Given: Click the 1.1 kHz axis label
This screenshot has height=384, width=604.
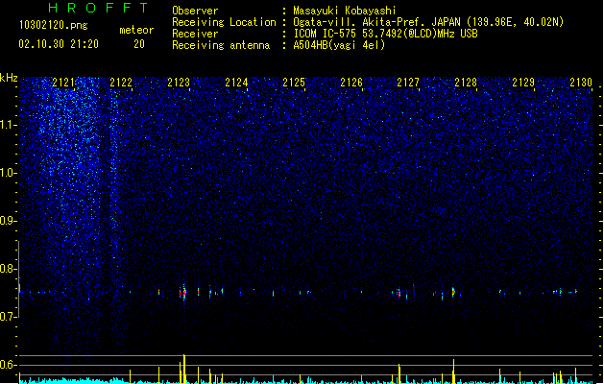Looking at the screenshot, I should tap(8, 125).
